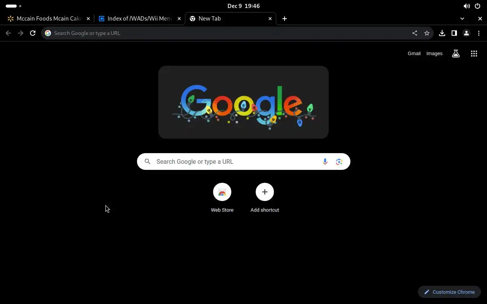Viewport: 487px width, 304px height.
Task: Toggle the side panel icon
Action: [x=454, y=33]
